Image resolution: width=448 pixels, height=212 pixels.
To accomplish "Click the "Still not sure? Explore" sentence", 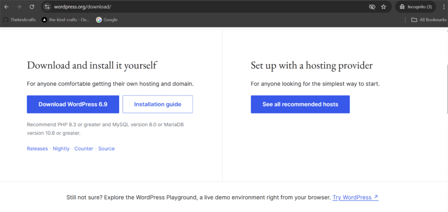I will point(199,197).
